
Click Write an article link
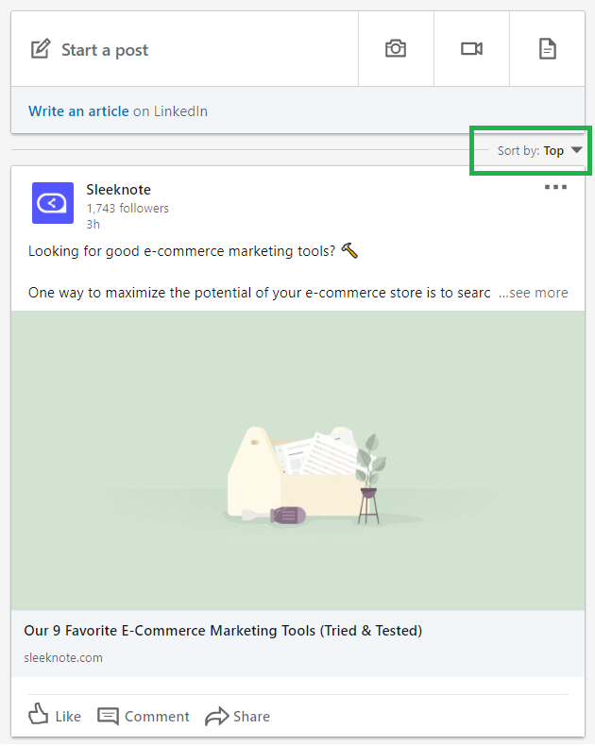78,111
